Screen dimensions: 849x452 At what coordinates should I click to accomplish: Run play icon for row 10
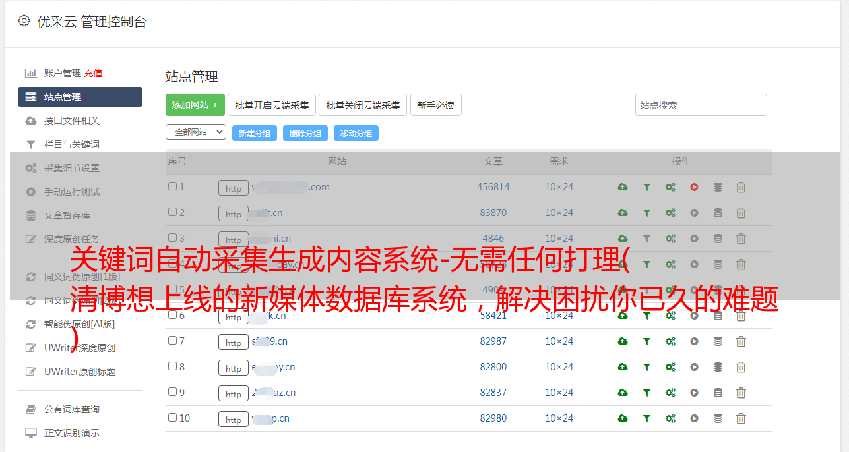pos(694,418)
